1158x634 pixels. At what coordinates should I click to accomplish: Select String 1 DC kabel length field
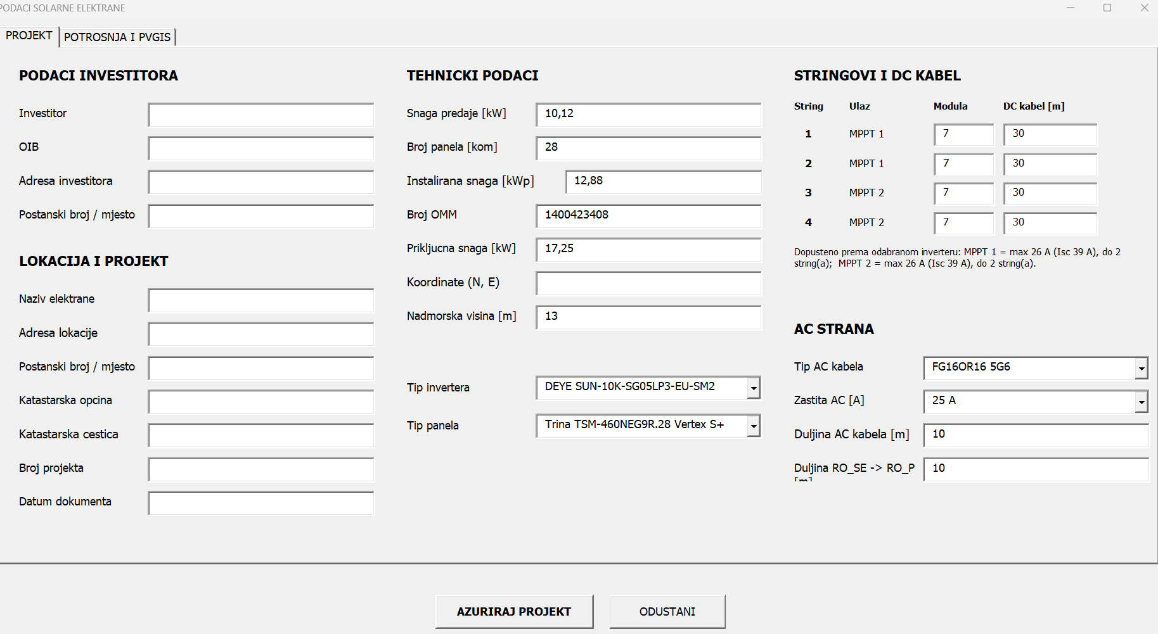pyautogui.click(x=1050, y=134)
